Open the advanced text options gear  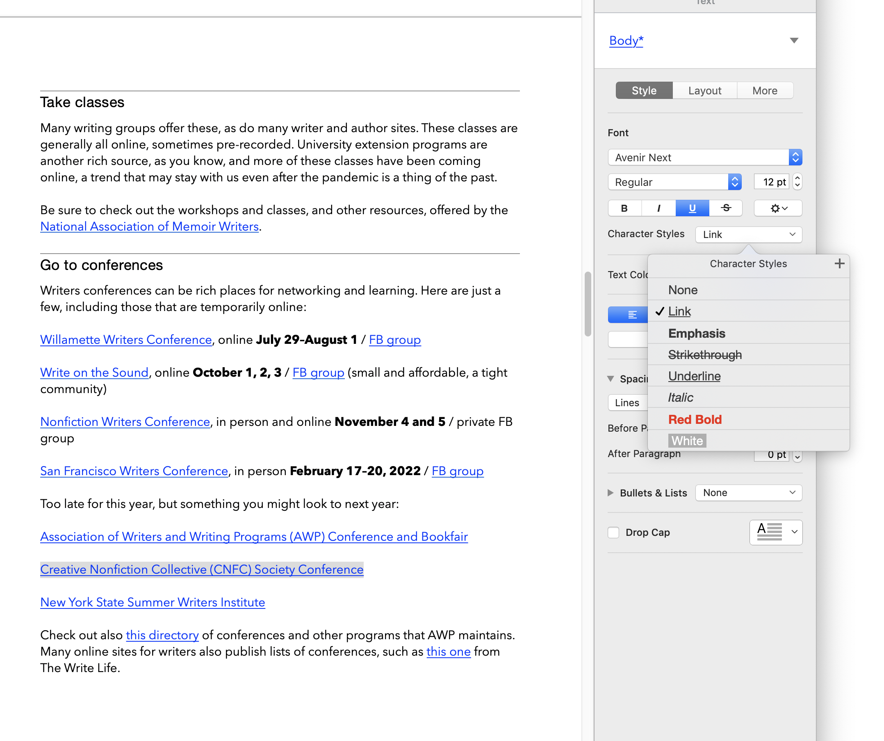[x=777, y=208]
